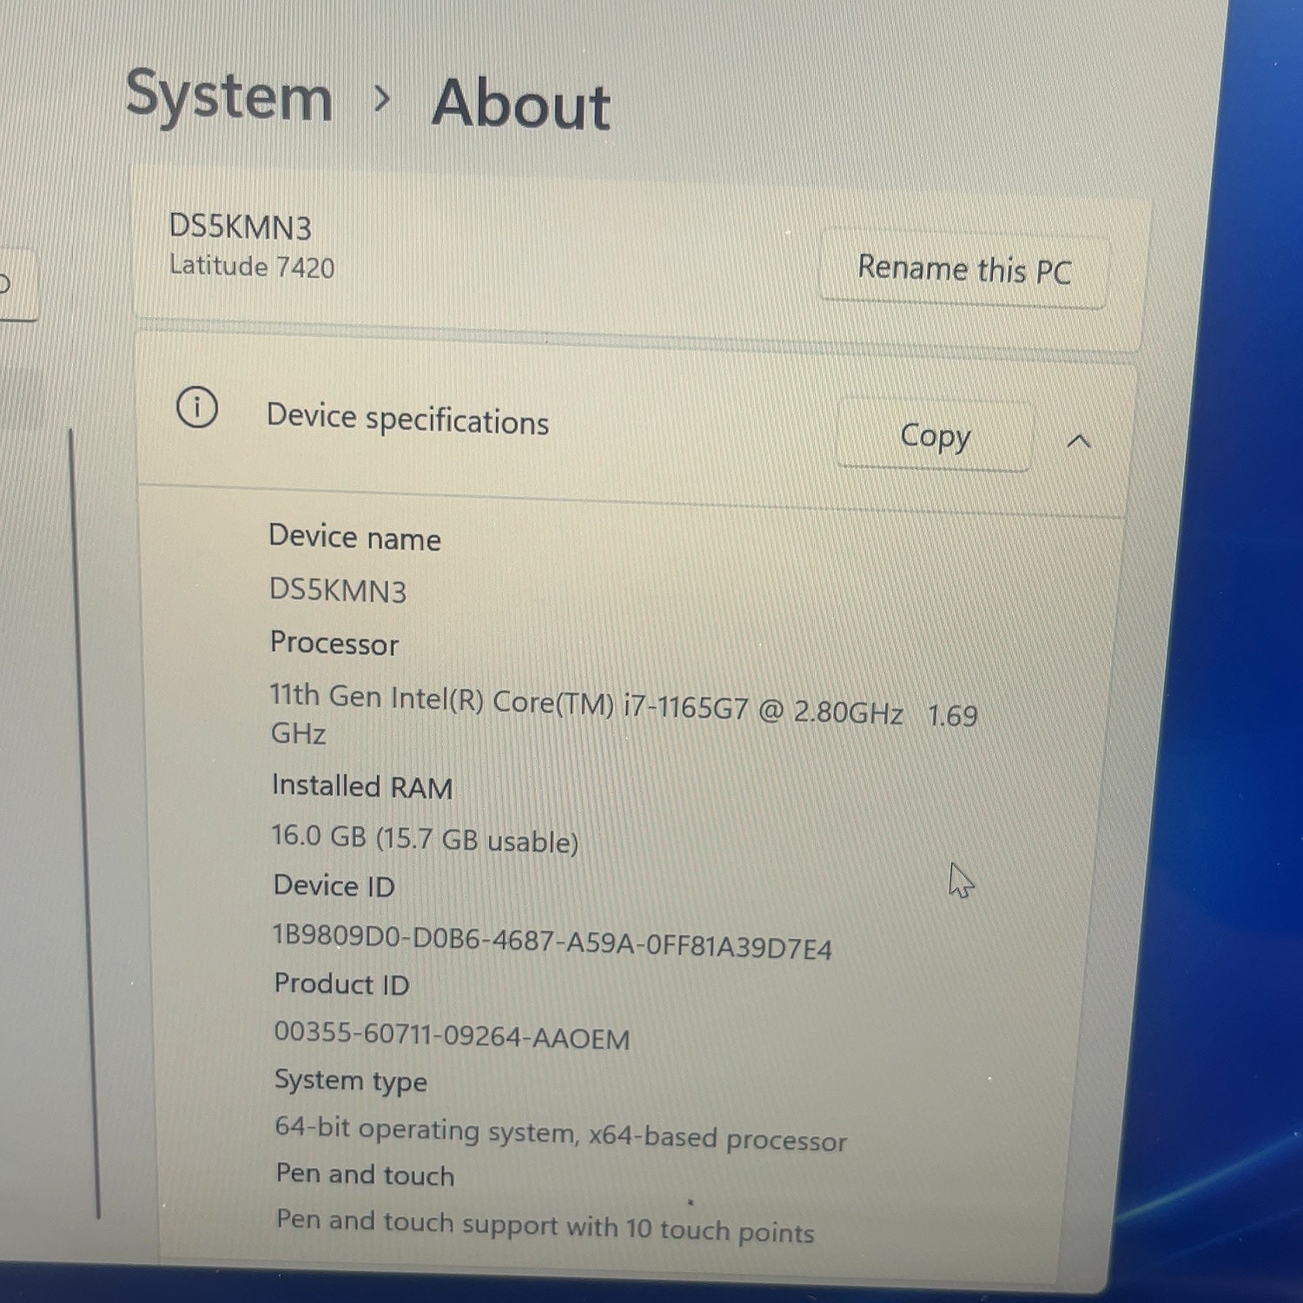Click the System type label
This screenshot has height=1303, width=1303.
(x=351, y=1081)
